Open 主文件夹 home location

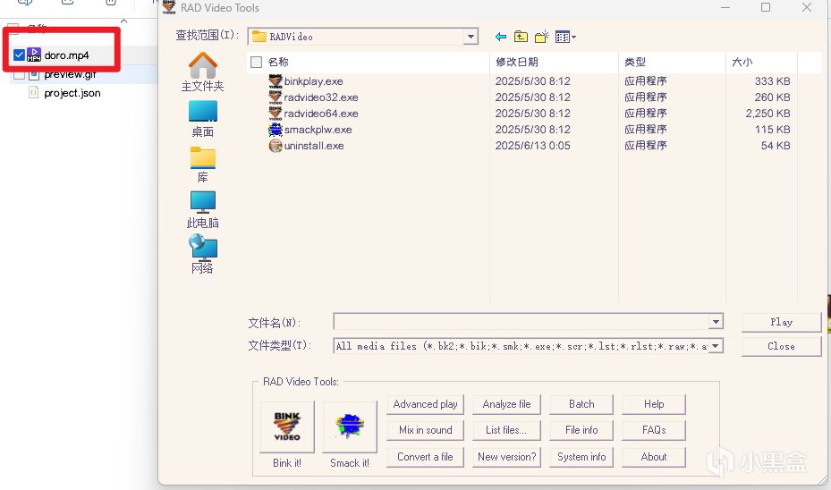click(202, 72)
